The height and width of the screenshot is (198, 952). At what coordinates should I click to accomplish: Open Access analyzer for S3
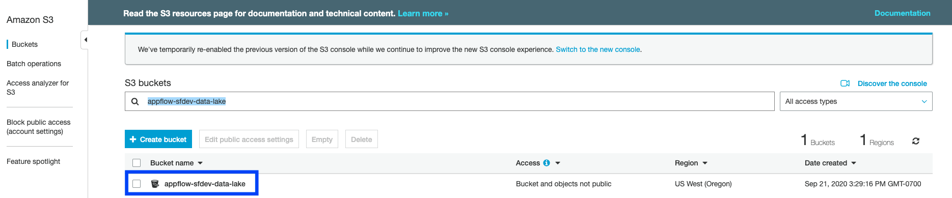tap(38, 88)
